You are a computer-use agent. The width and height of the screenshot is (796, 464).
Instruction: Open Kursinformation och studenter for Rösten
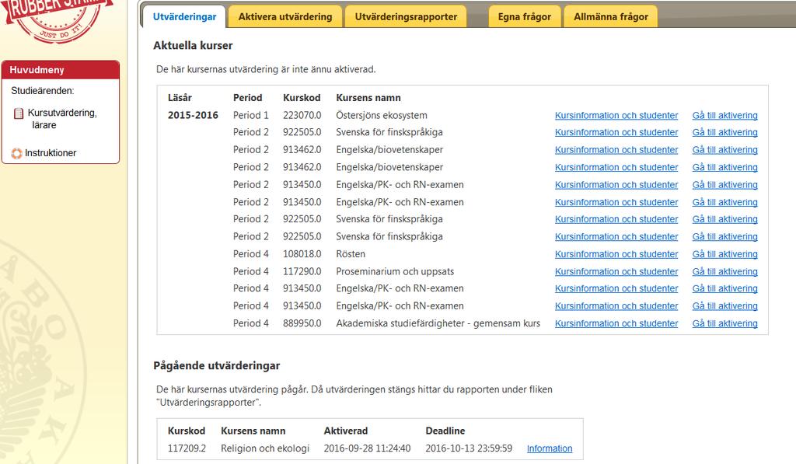[x=616, y=254]
